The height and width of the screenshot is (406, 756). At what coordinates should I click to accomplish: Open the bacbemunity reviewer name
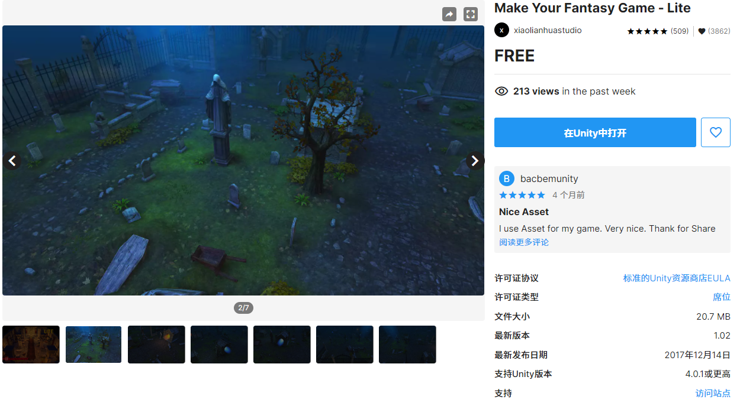[x=549, y=178]
